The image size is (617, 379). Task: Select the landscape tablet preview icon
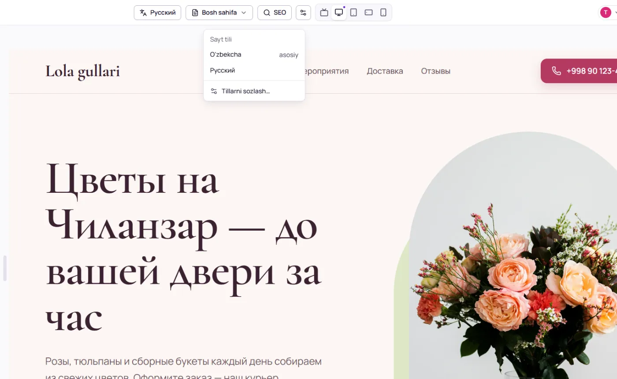coord(368,12)
